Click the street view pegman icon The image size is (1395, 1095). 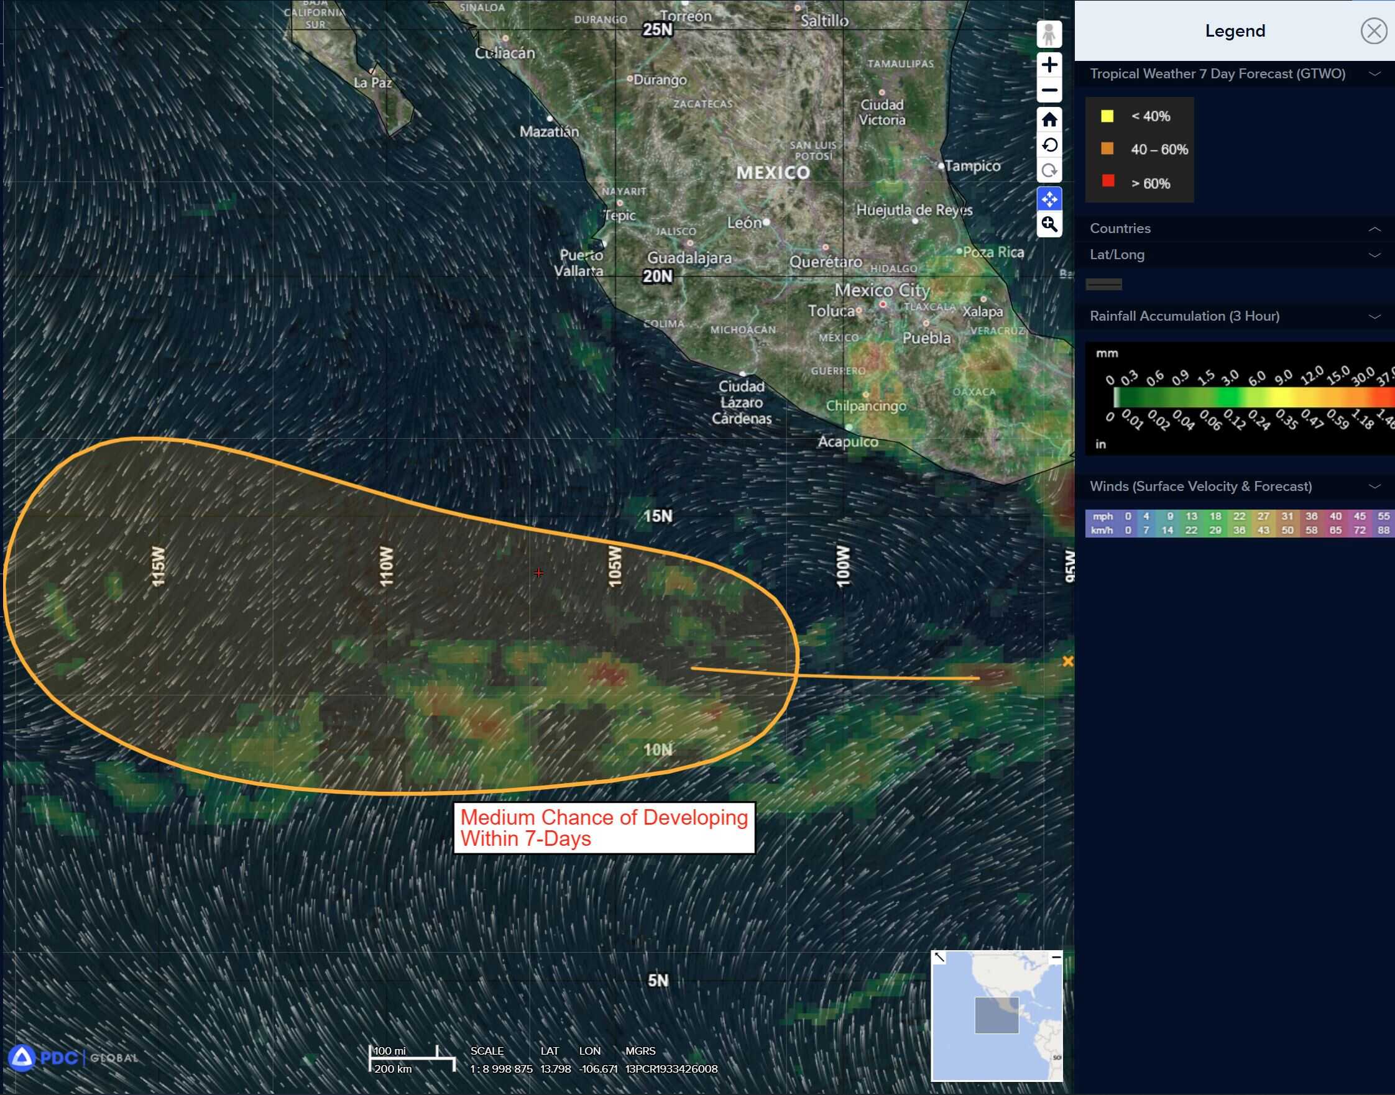(1049, 34)
